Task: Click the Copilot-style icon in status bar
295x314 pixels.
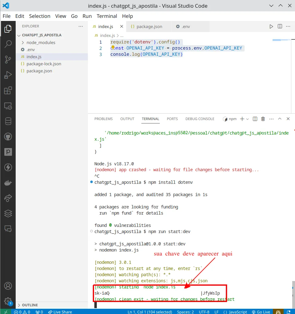Action: [278, 312]
